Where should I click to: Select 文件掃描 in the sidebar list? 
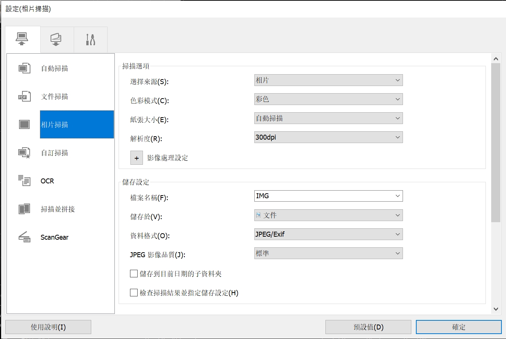(x=54, y=97)
